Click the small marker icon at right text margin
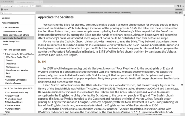185x116 pixels. (182, 85)
